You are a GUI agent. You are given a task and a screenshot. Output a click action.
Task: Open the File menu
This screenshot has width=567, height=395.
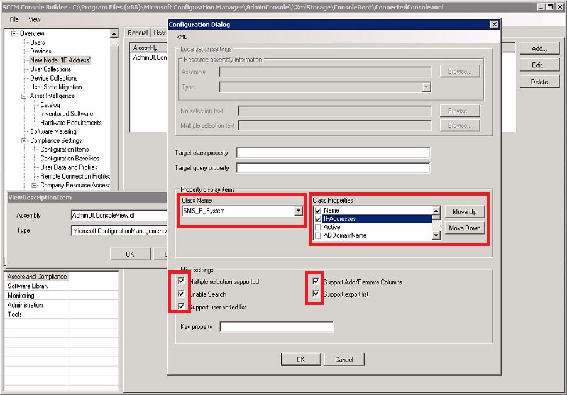14,19
